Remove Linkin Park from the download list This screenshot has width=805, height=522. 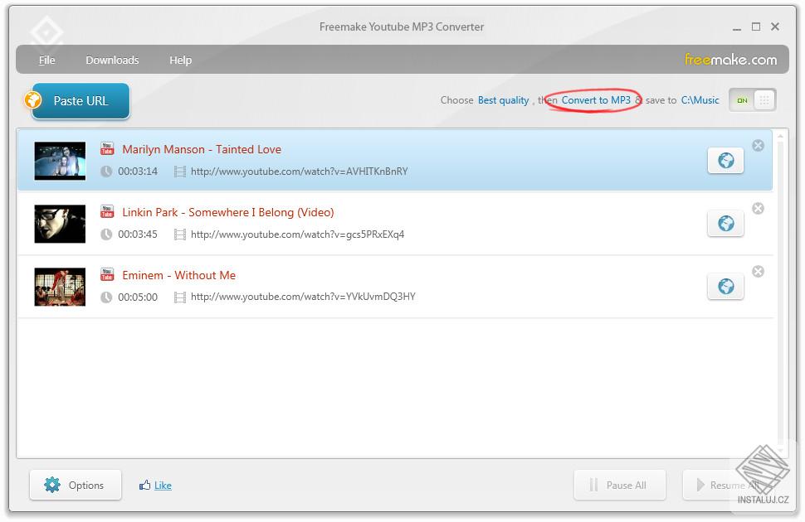[x=758, y=209]
